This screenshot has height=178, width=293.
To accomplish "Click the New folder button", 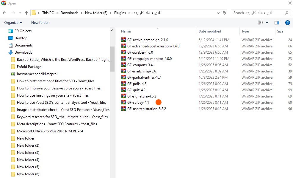I will coord(40,22).
